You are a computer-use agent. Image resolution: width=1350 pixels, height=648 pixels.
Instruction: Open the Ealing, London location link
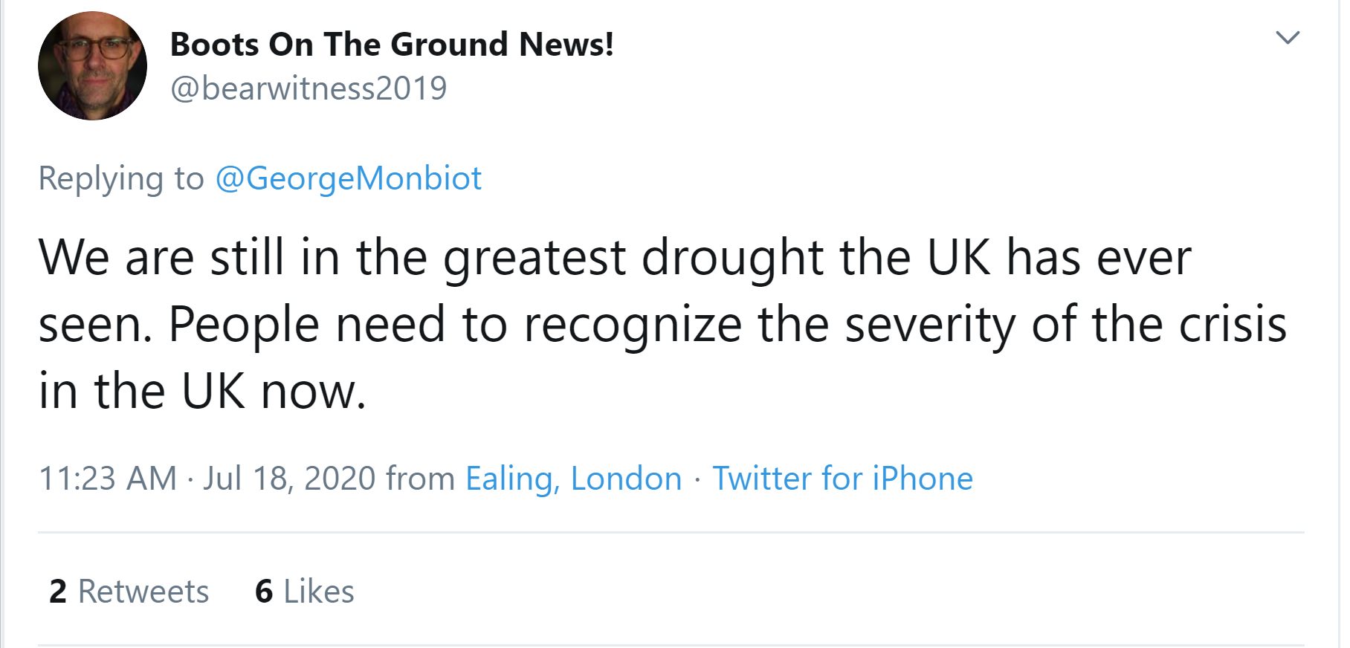pos(573,479)
